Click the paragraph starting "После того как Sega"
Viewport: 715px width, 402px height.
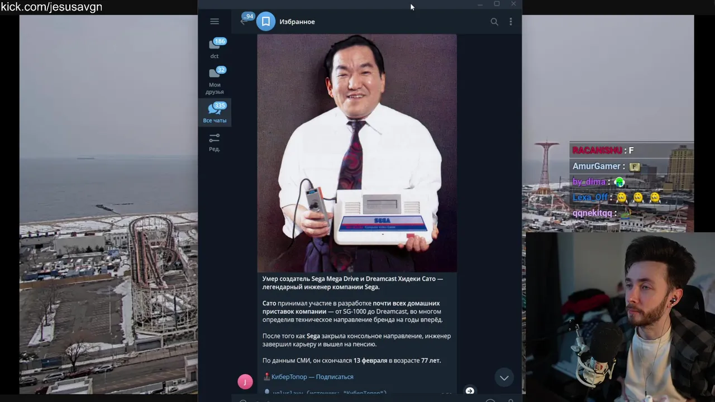tap(356, 340)
